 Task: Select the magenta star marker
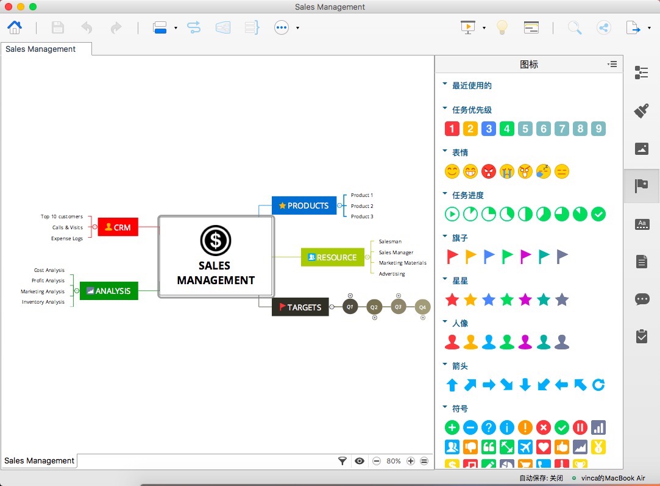pos(525,299)
